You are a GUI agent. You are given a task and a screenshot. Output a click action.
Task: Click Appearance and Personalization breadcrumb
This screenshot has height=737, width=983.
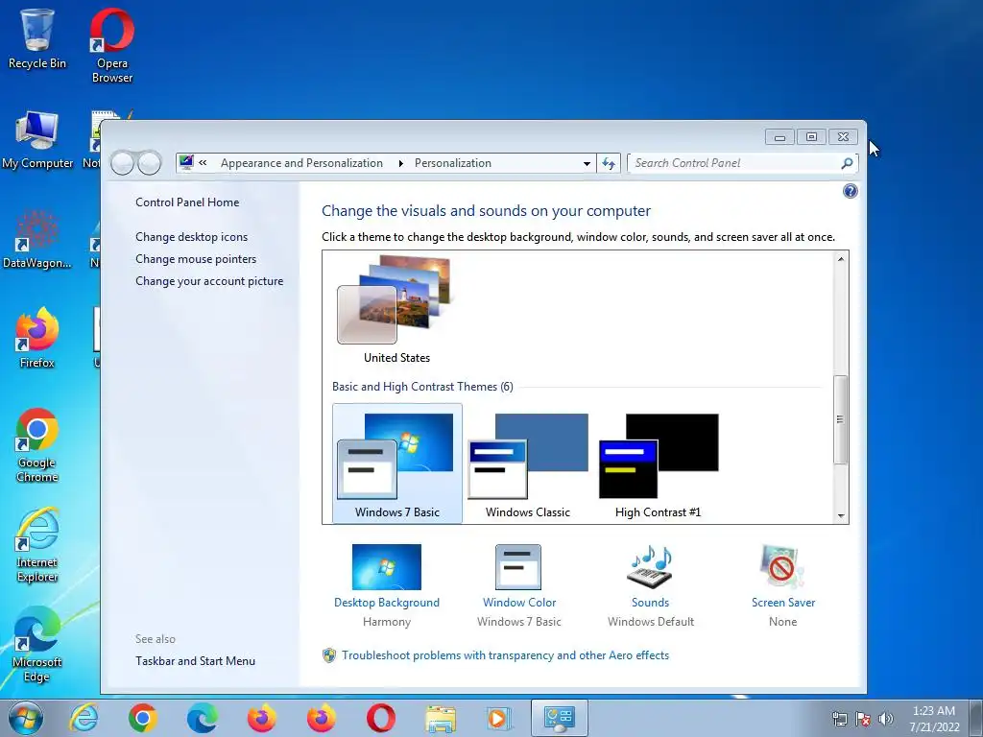301,163
